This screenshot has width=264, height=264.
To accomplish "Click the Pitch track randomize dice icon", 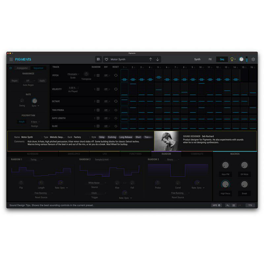I will pyautogui.click(x=98, y=76).
